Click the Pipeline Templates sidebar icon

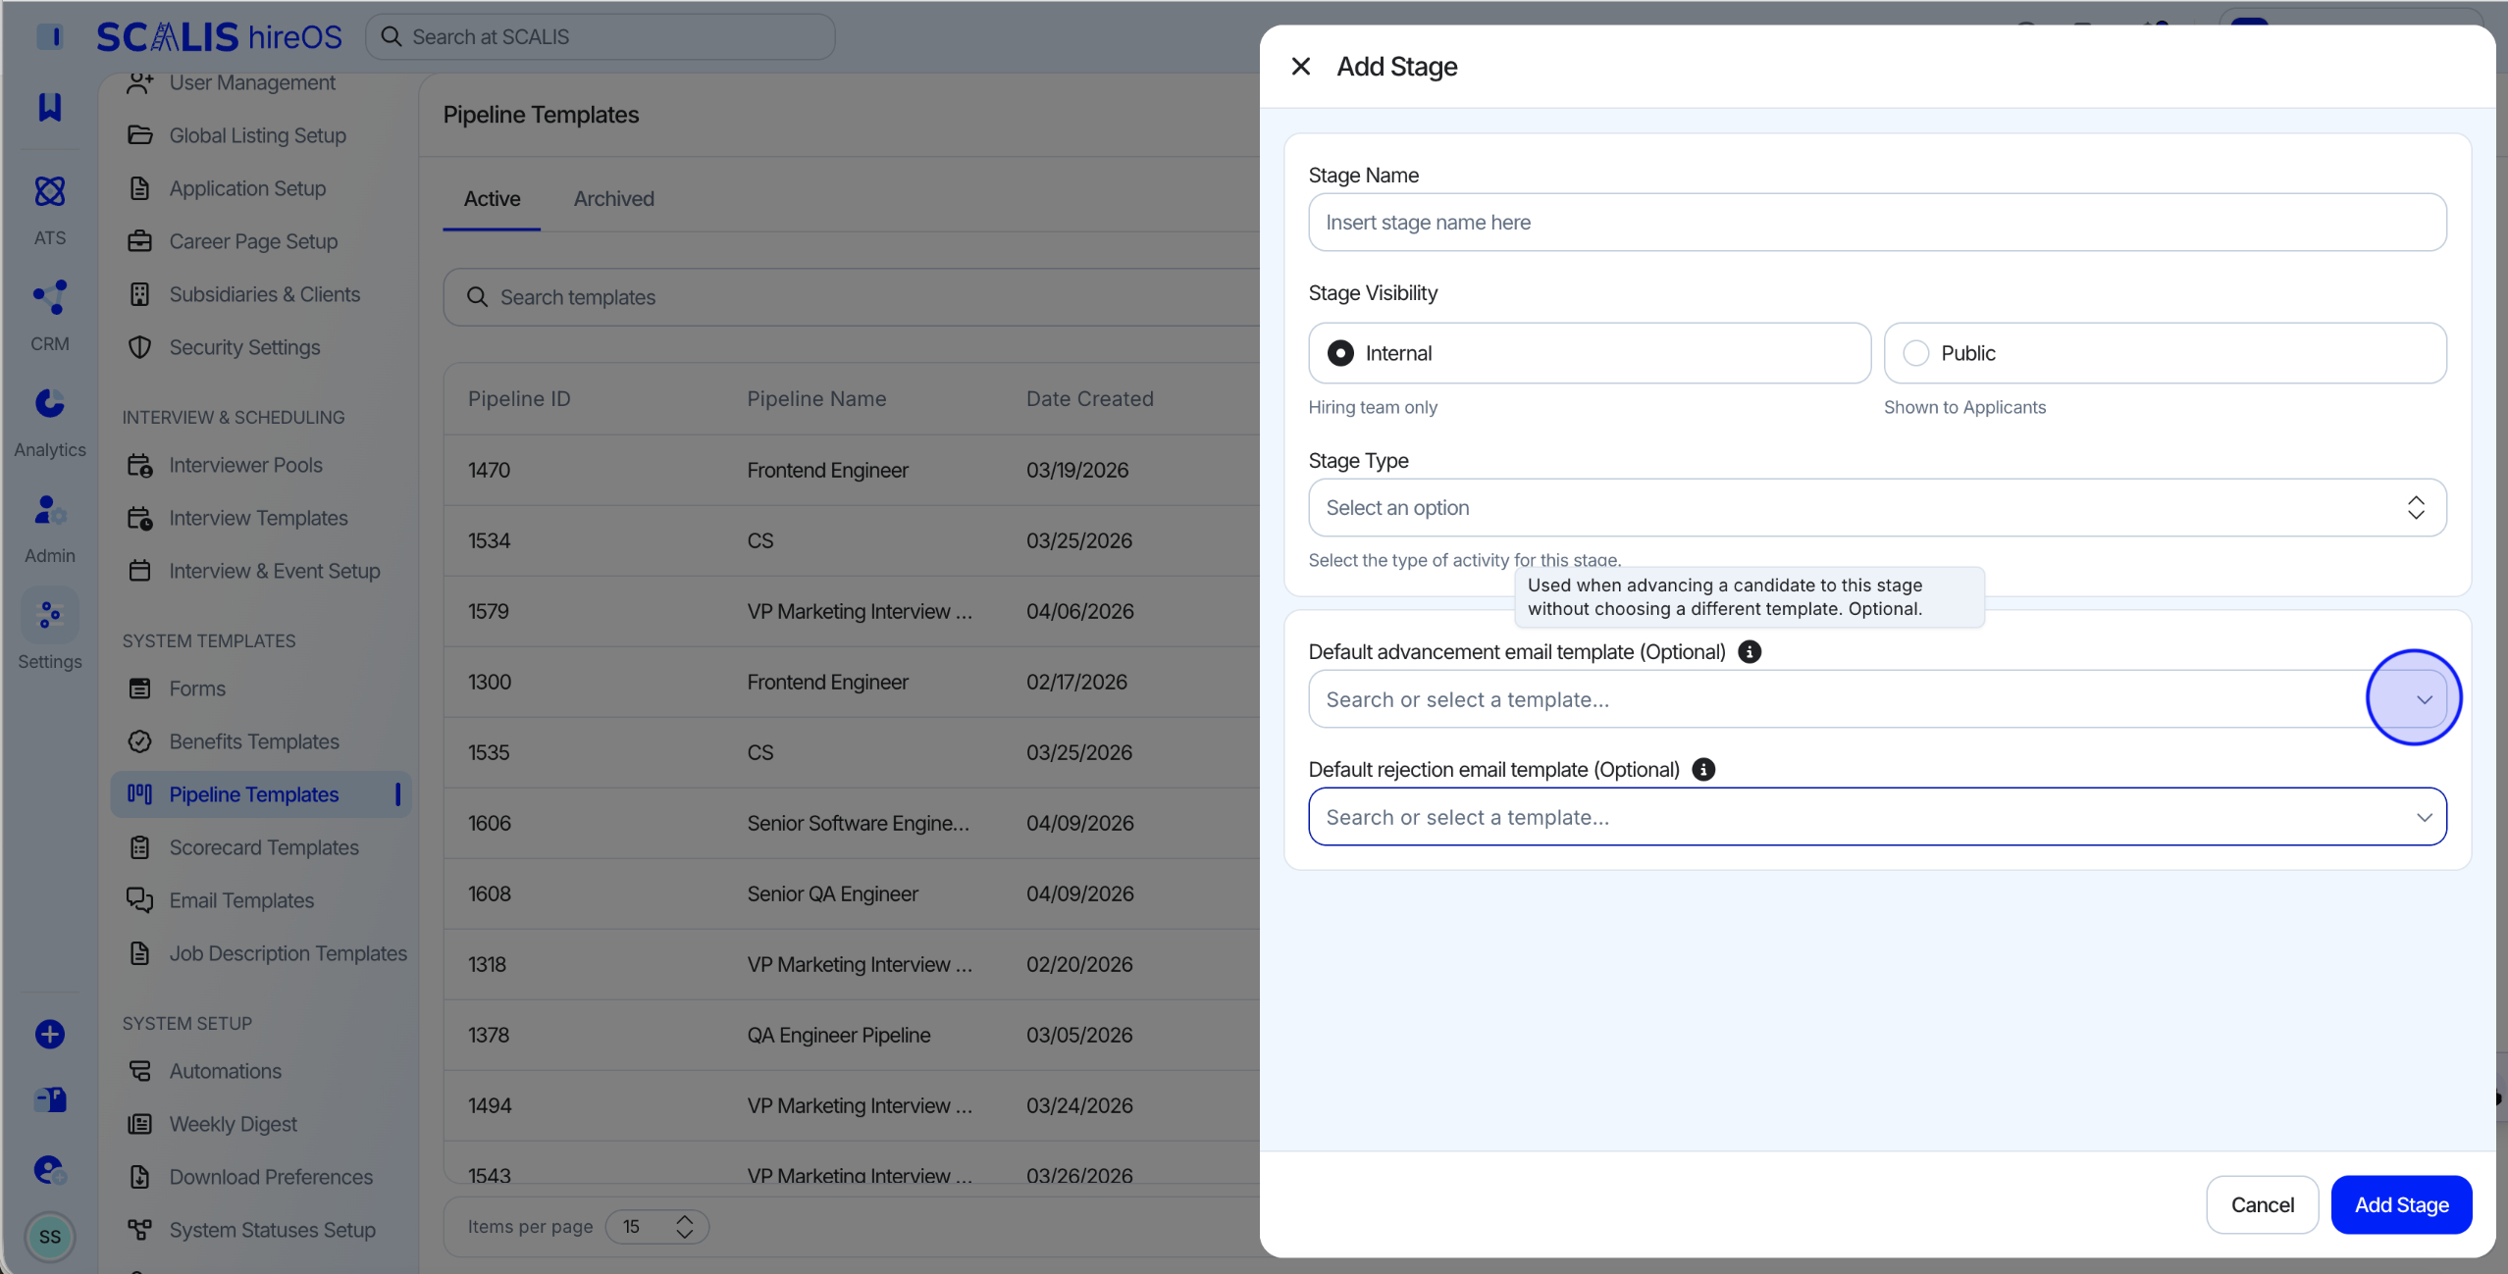point(140,794)
